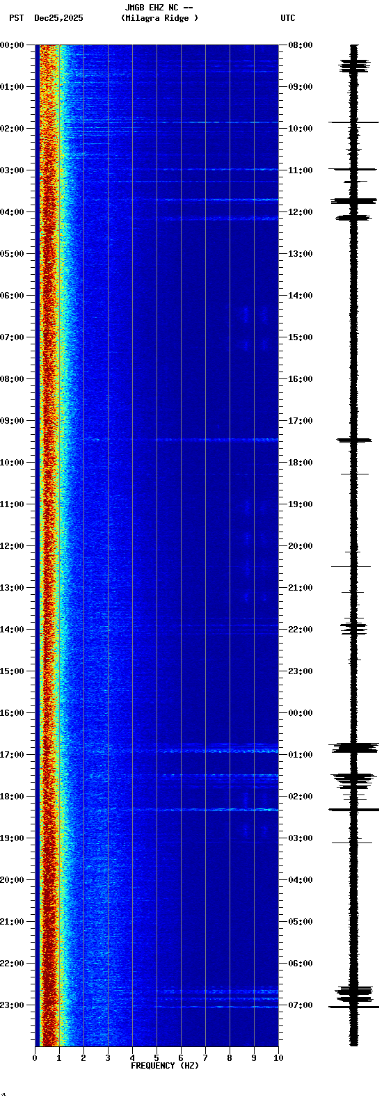Select the (Milagra Ridge) location label

coord(159,18)
